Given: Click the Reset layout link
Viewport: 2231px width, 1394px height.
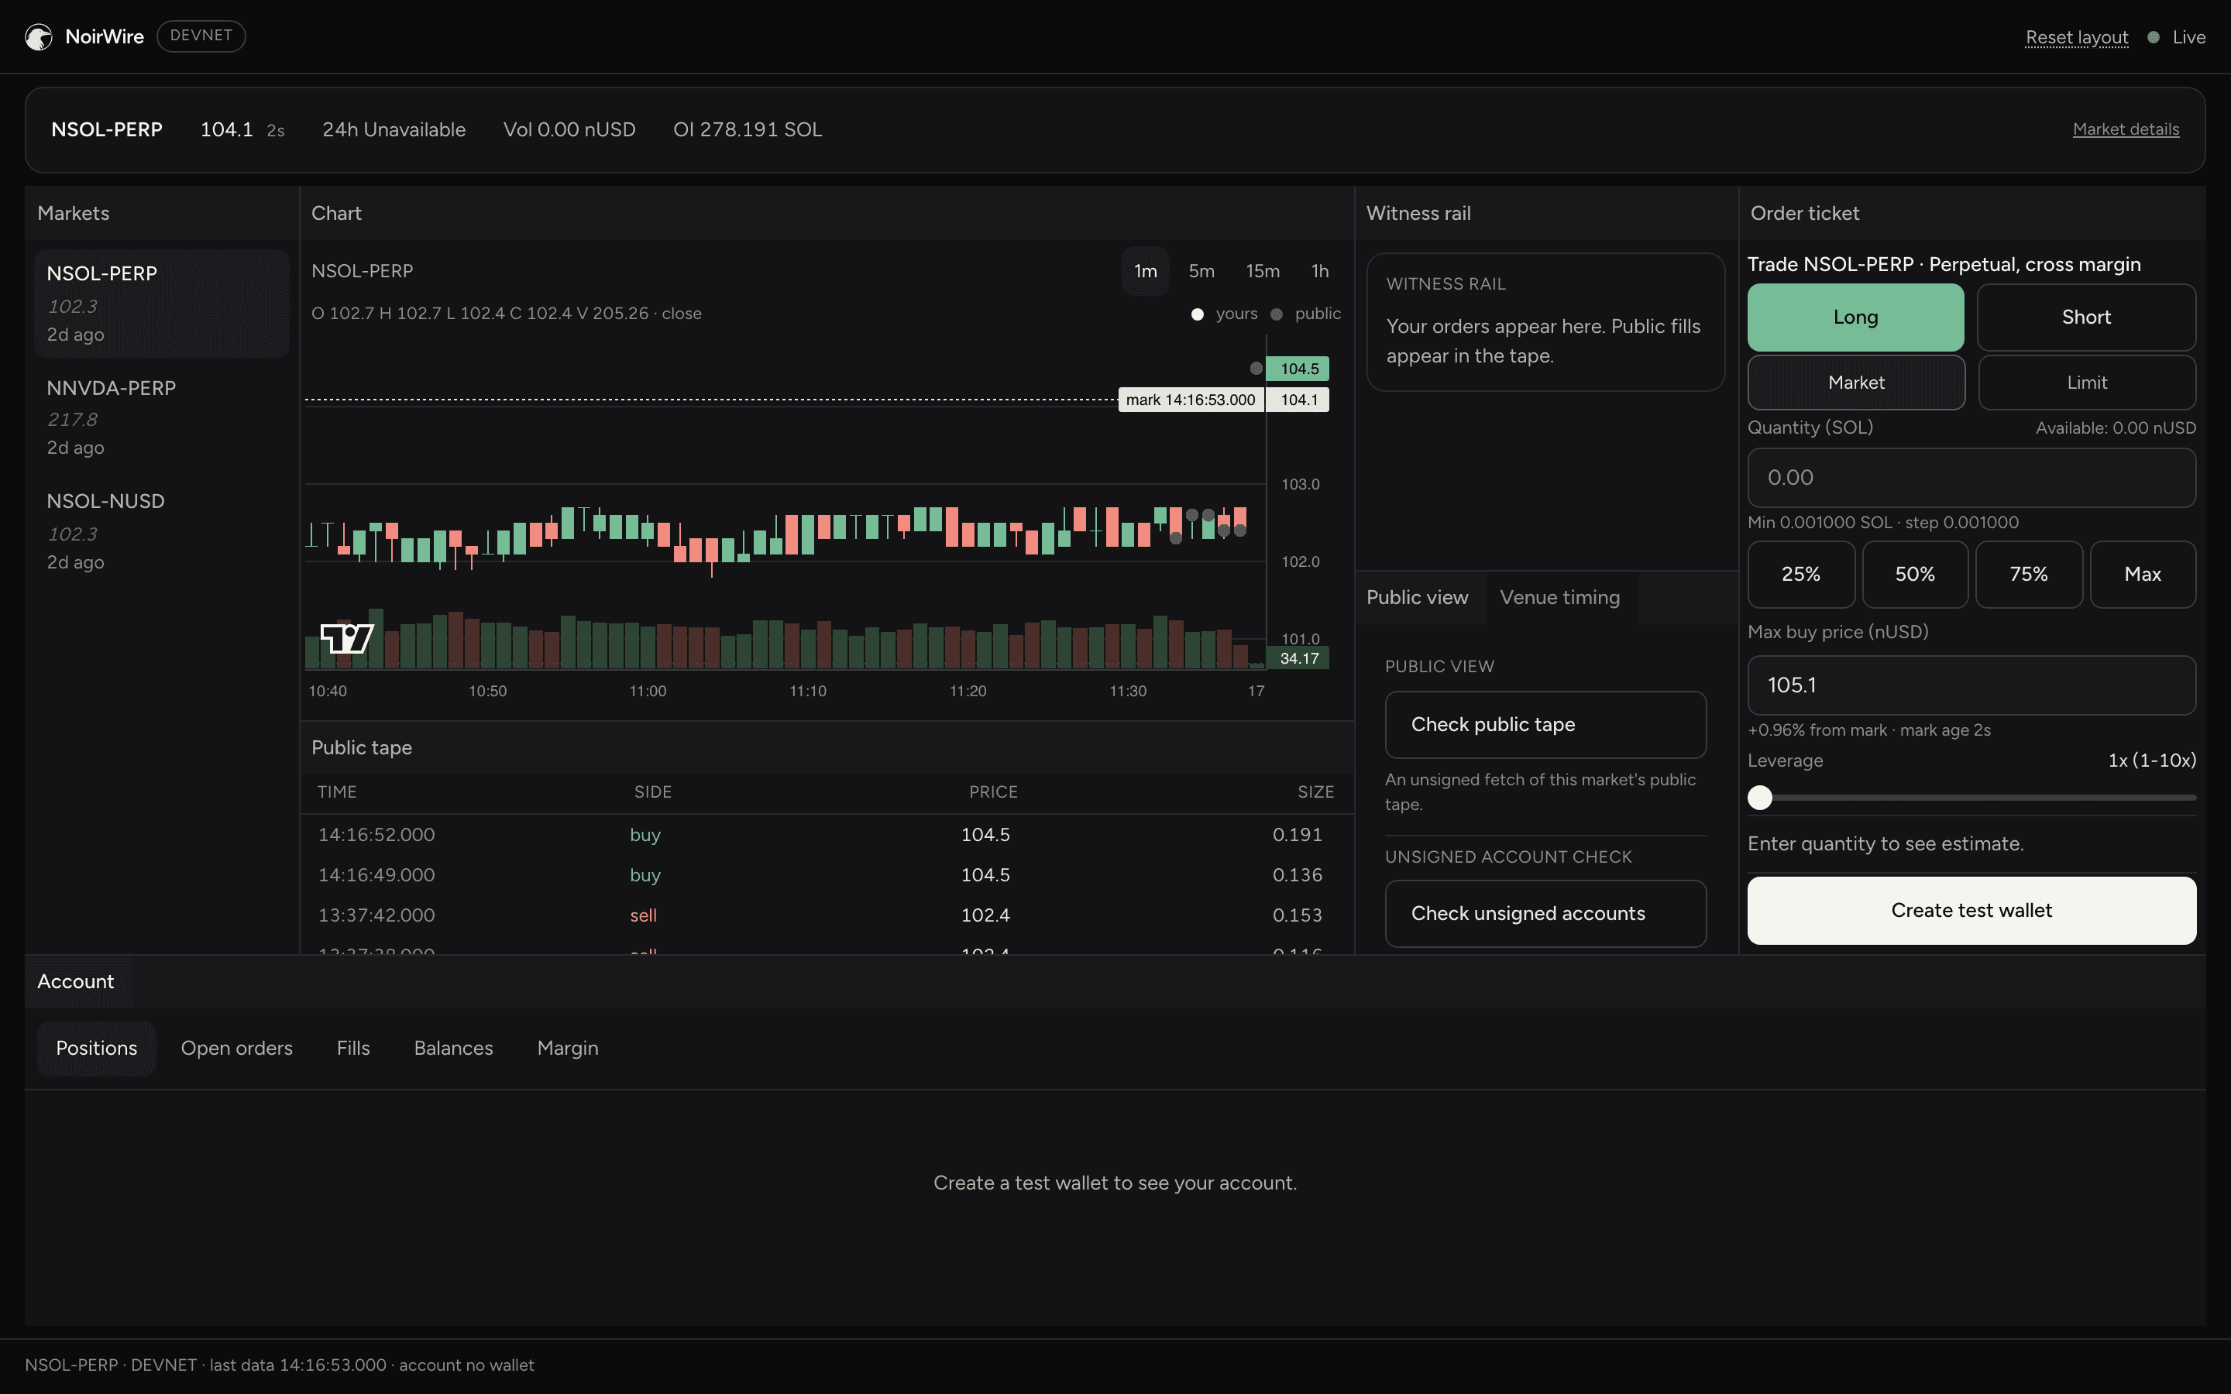Looking at the screenshot, I should click(x=2077, y=38).
